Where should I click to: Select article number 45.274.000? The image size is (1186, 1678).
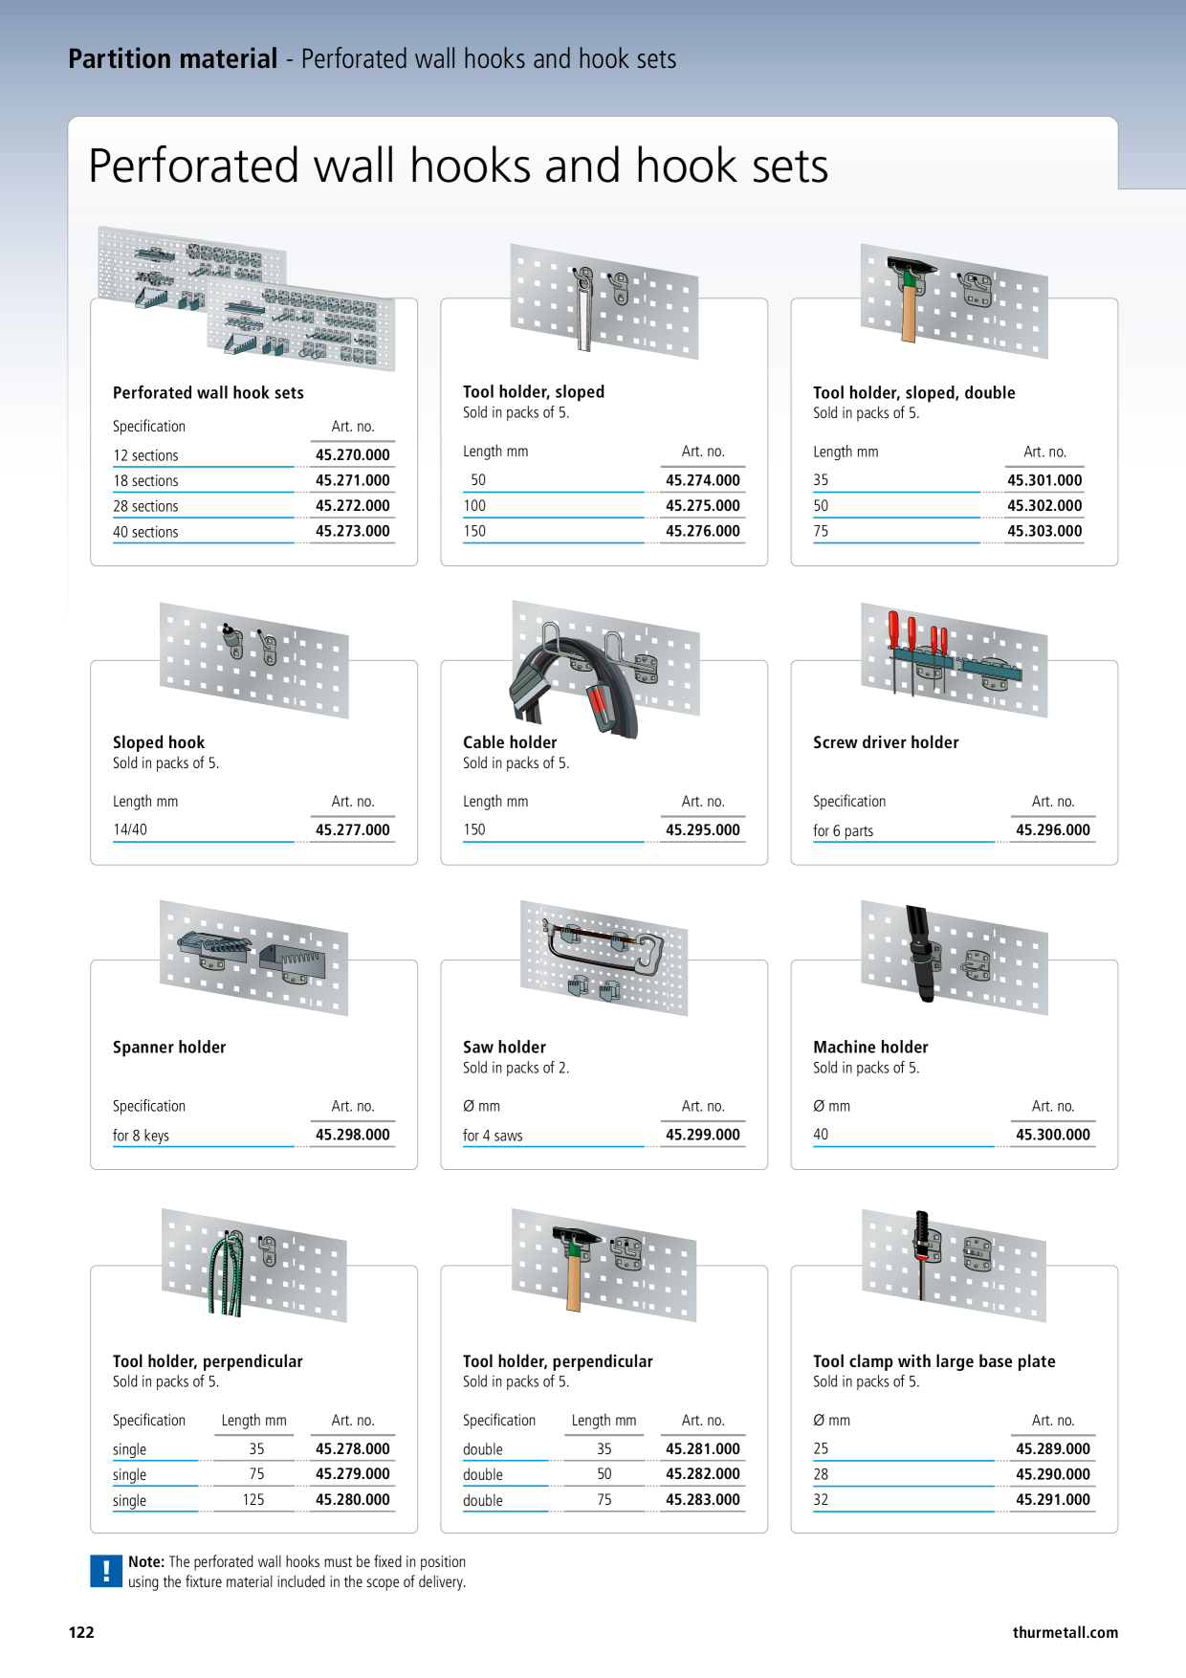pos(703,480)
